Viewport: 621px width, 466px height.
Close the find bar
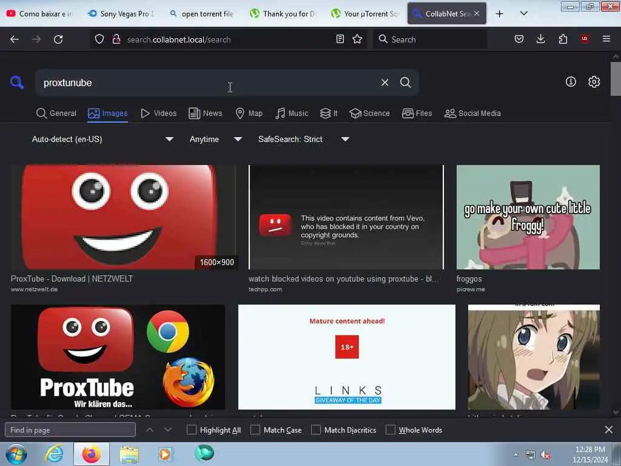pyautogui.click(x=609, y=430)
